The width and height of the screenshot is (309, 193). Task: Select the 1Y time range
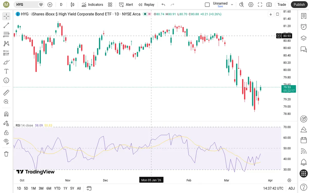[65, 188]
